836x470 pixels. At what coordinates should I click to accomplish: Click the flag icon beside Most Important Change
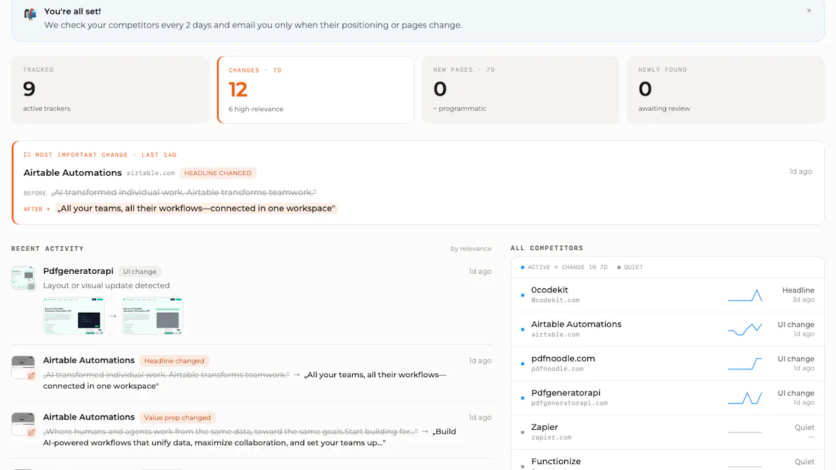[x=27, y=155]
